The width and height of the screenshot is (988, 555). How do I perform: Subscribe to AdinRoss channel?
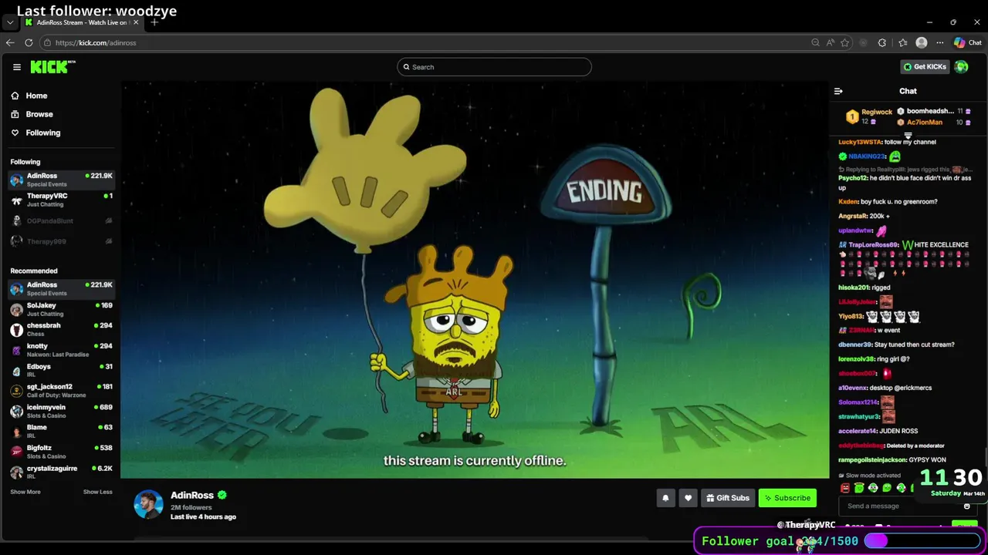787,498
